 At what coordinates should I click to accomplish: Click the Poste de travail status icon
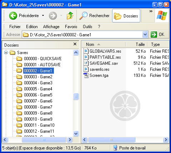[x=115, y=148]
